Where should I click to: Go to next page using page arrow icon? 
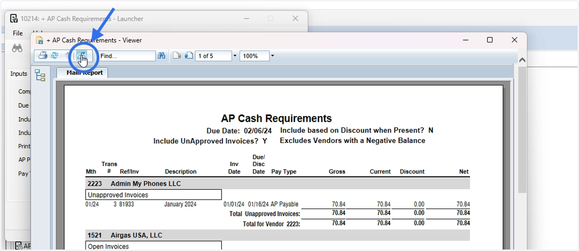coord(177,56)
